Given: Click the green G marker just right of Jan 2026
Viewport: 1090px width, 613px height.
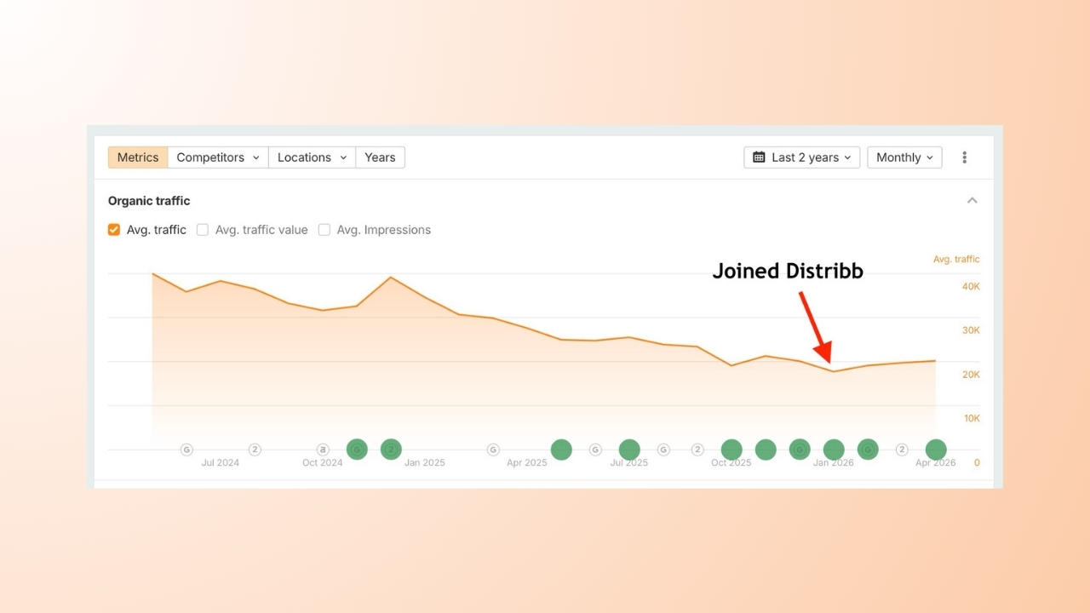Looking at the screenshot, I should pos(868,450).
